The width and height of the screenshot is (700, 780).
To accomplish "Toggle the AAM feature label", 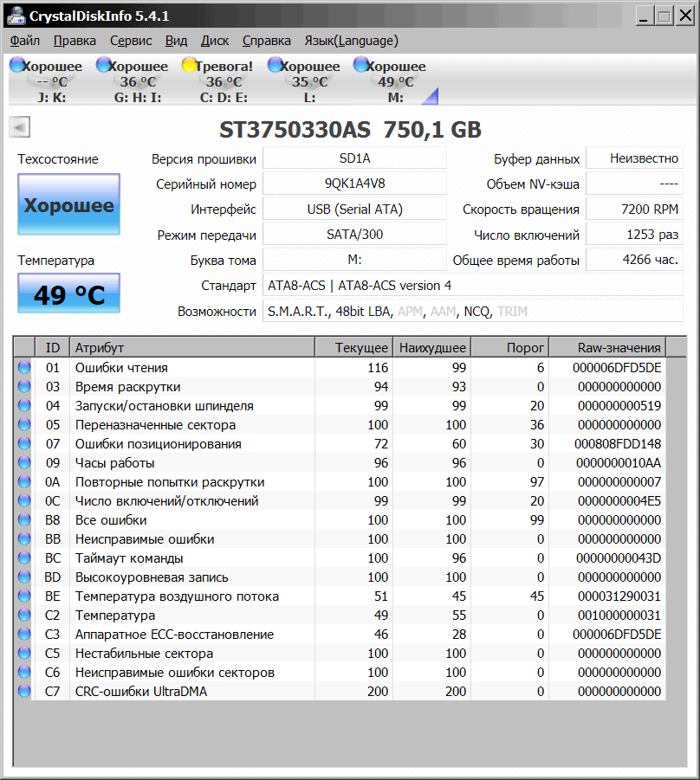I will tap(443, 311).
